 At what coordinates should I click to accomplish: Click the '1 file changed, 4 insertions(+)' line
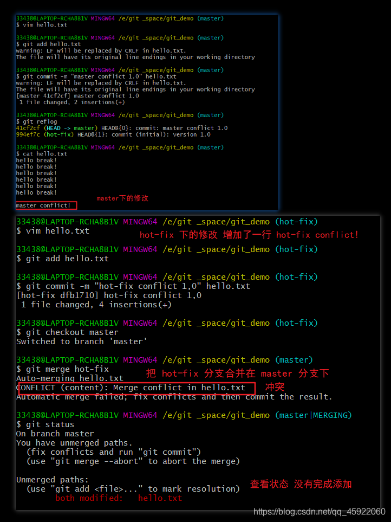96,305
